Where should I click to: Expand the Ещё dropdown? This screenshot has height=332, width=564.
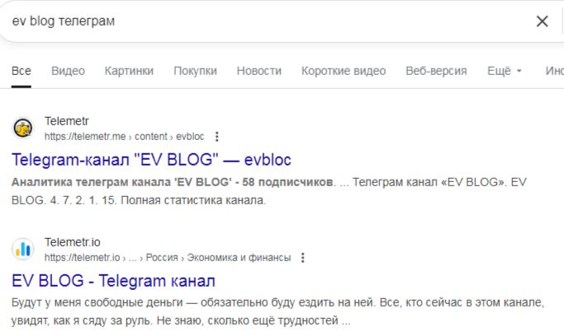click(504, 71)
